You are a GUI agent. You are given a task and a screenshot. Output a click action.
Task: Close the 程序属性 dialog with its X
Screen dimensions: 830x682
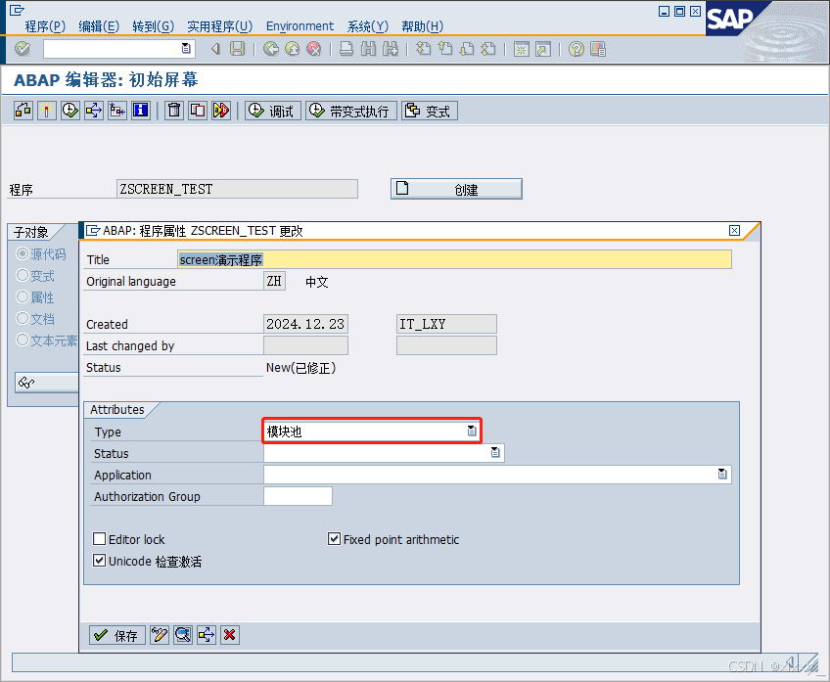click(734, 230)
